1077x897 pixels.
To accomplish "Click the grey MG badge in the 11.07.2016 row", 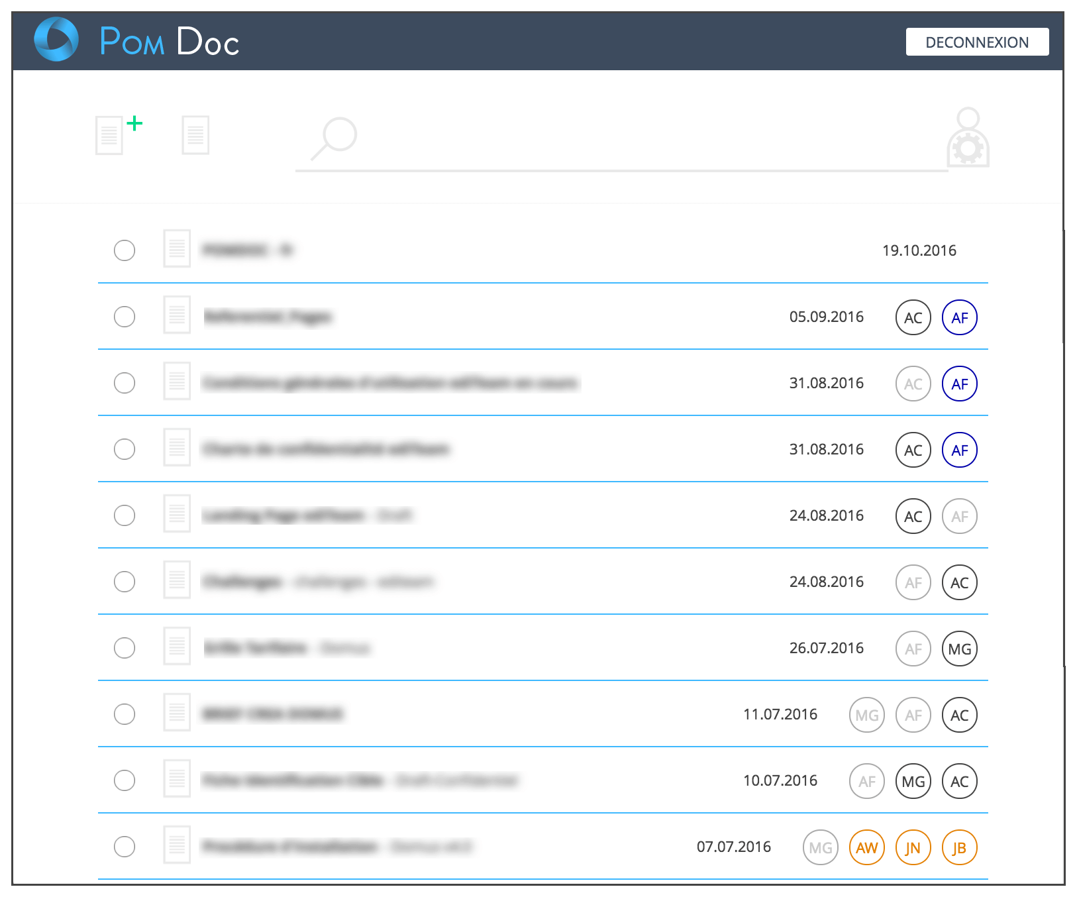I will (867, 715).
